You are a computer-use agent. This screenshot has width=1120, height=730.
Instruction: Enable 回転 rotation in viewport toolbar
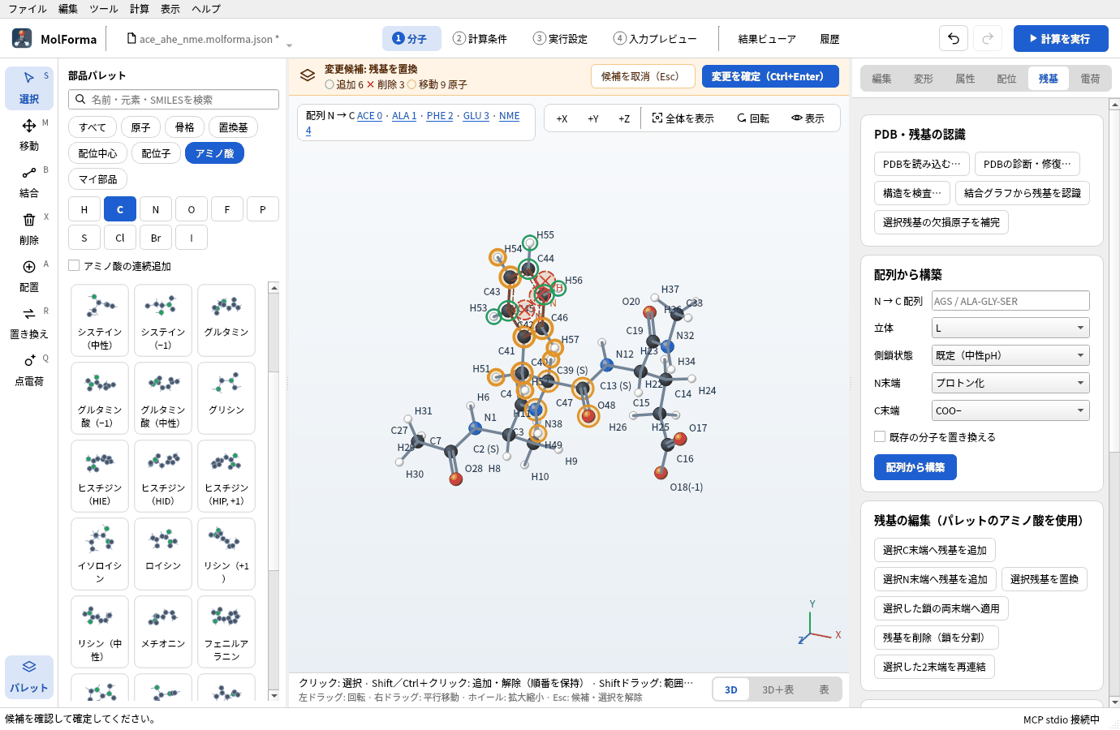tap(753, 118)
